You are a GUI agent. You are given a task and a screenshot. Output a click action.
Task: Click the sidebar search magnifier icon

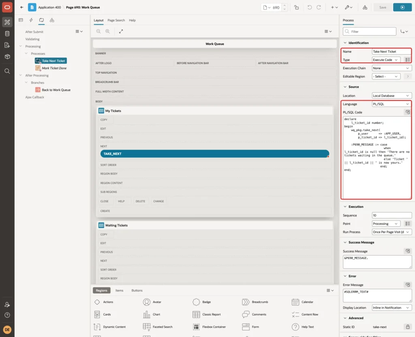7,71
